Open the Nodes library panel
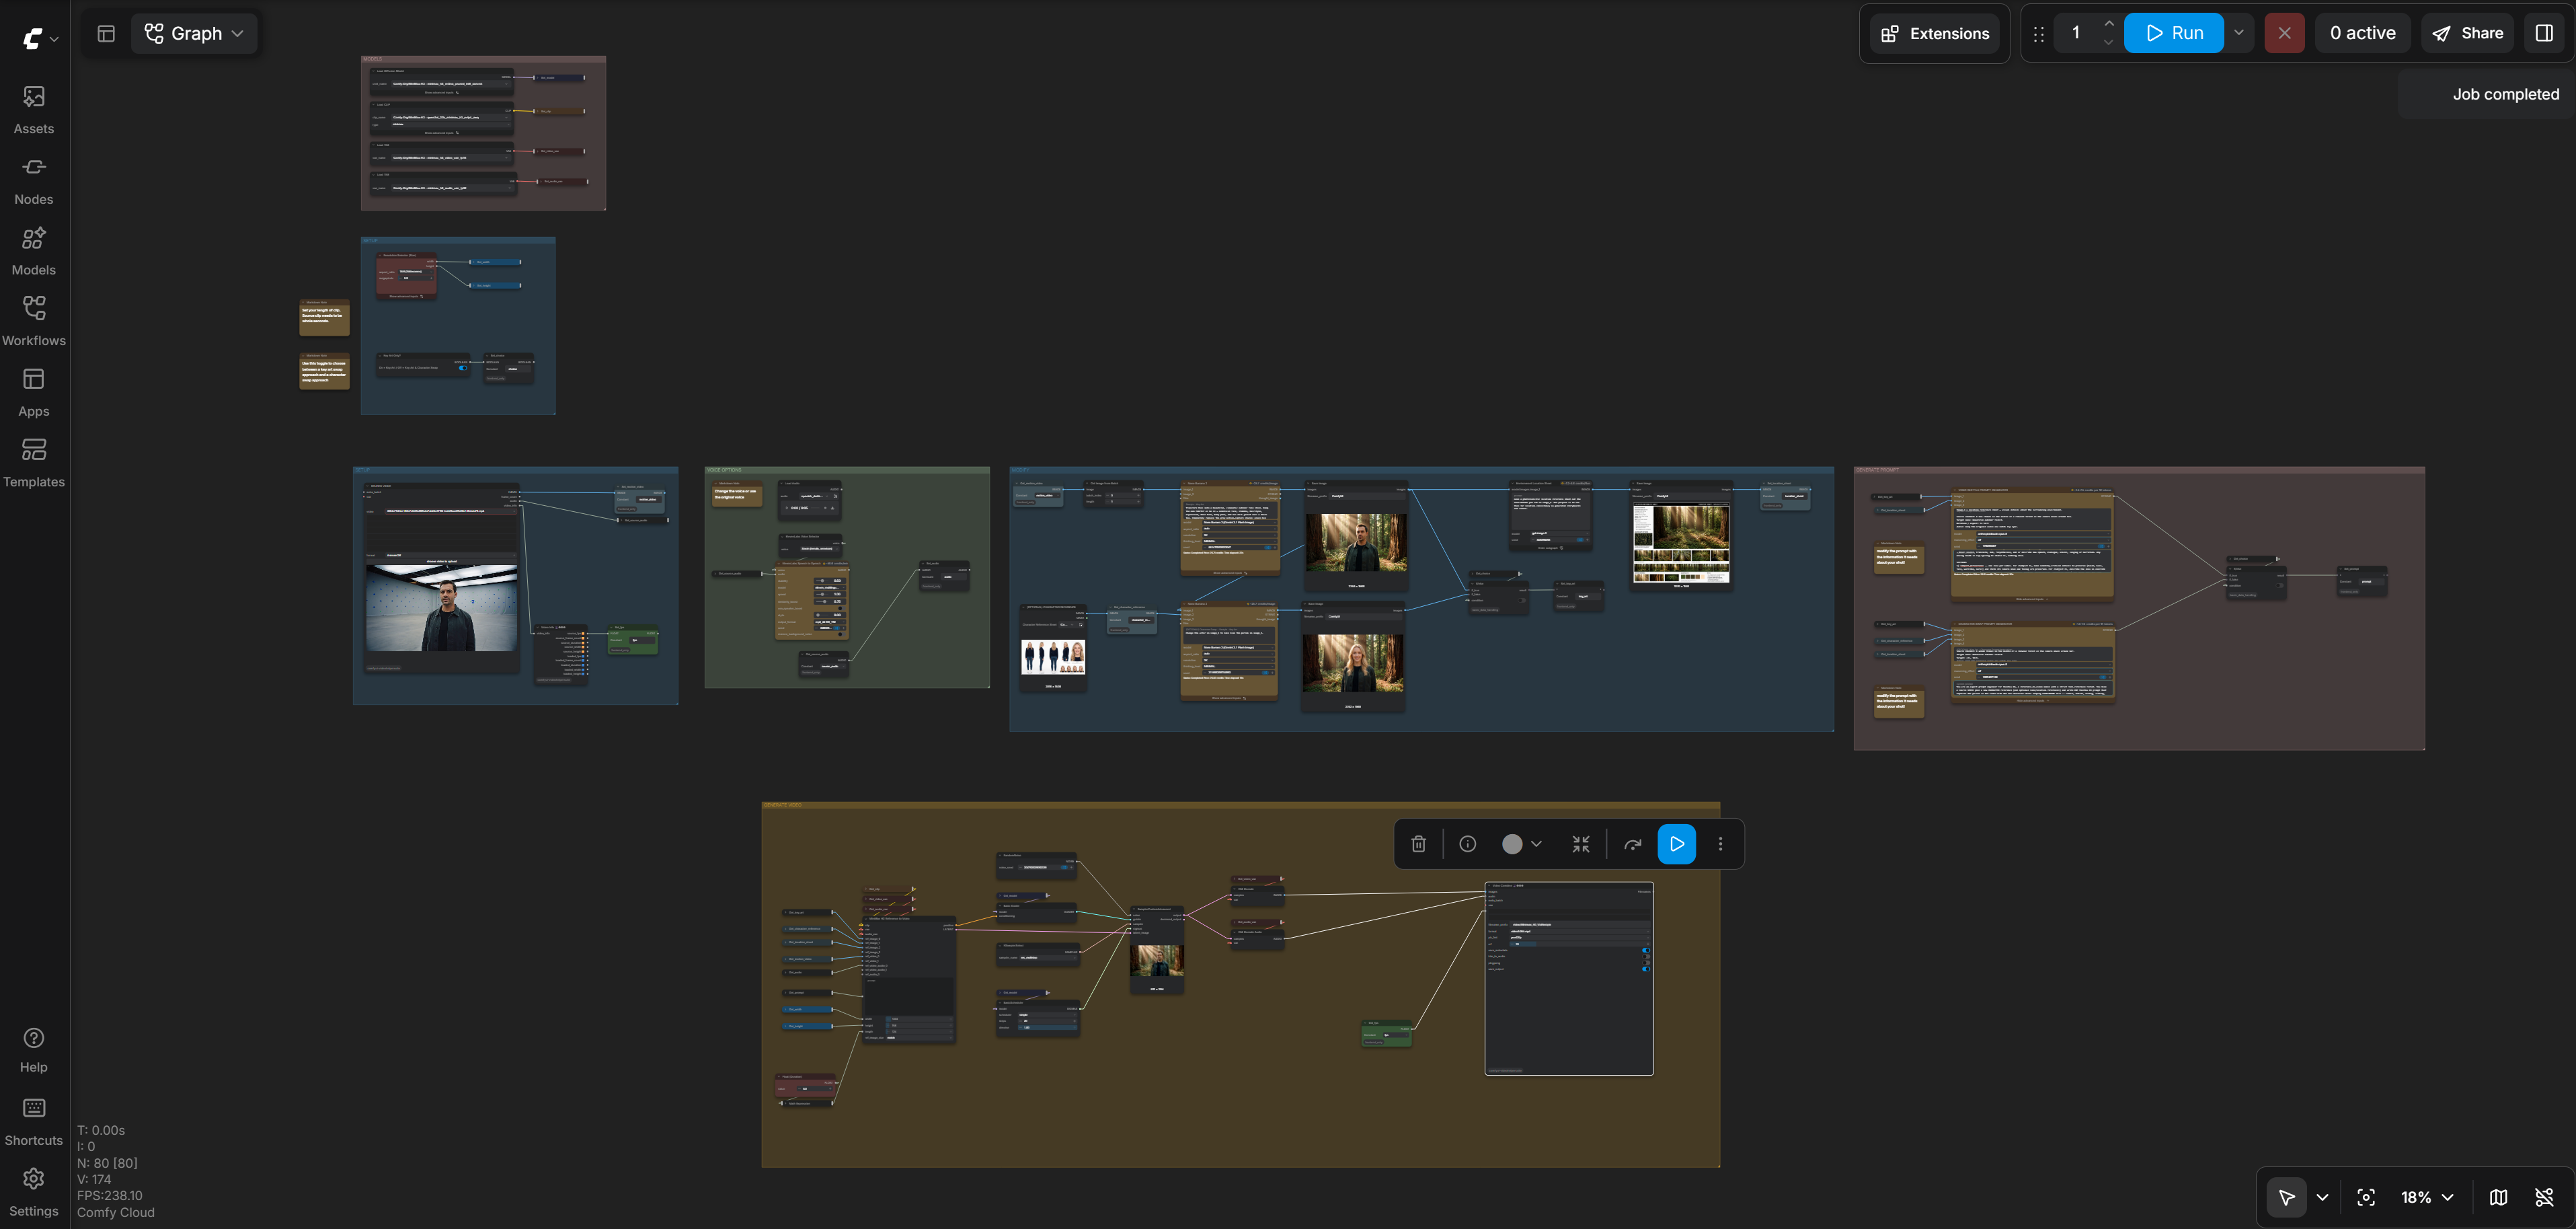Image resolution: width=2576 pixels, height=1229 pixels. pos(34,180)
